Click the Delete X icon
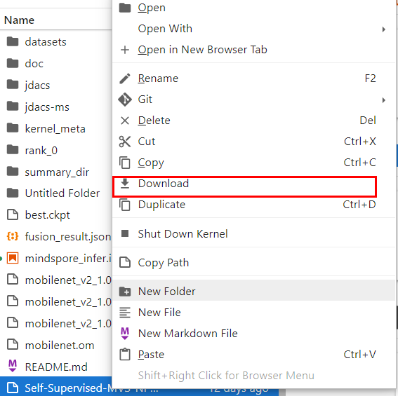Image resolution: width=398 pixels, height=396 pixels. [x=125, y=121]
